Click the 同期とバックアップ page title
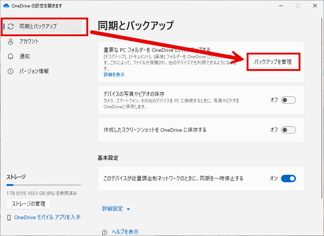 click(136, 26)
